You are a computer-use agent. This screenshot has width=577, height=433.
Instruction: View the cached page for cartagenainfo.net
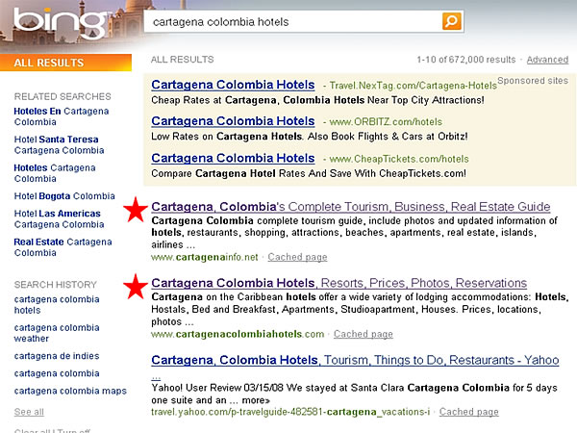pos(297,257)
